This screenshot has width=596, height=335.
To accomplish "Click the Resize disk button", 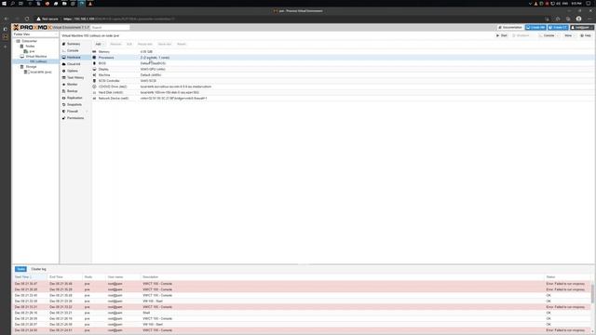I will [x=145, y=44].
